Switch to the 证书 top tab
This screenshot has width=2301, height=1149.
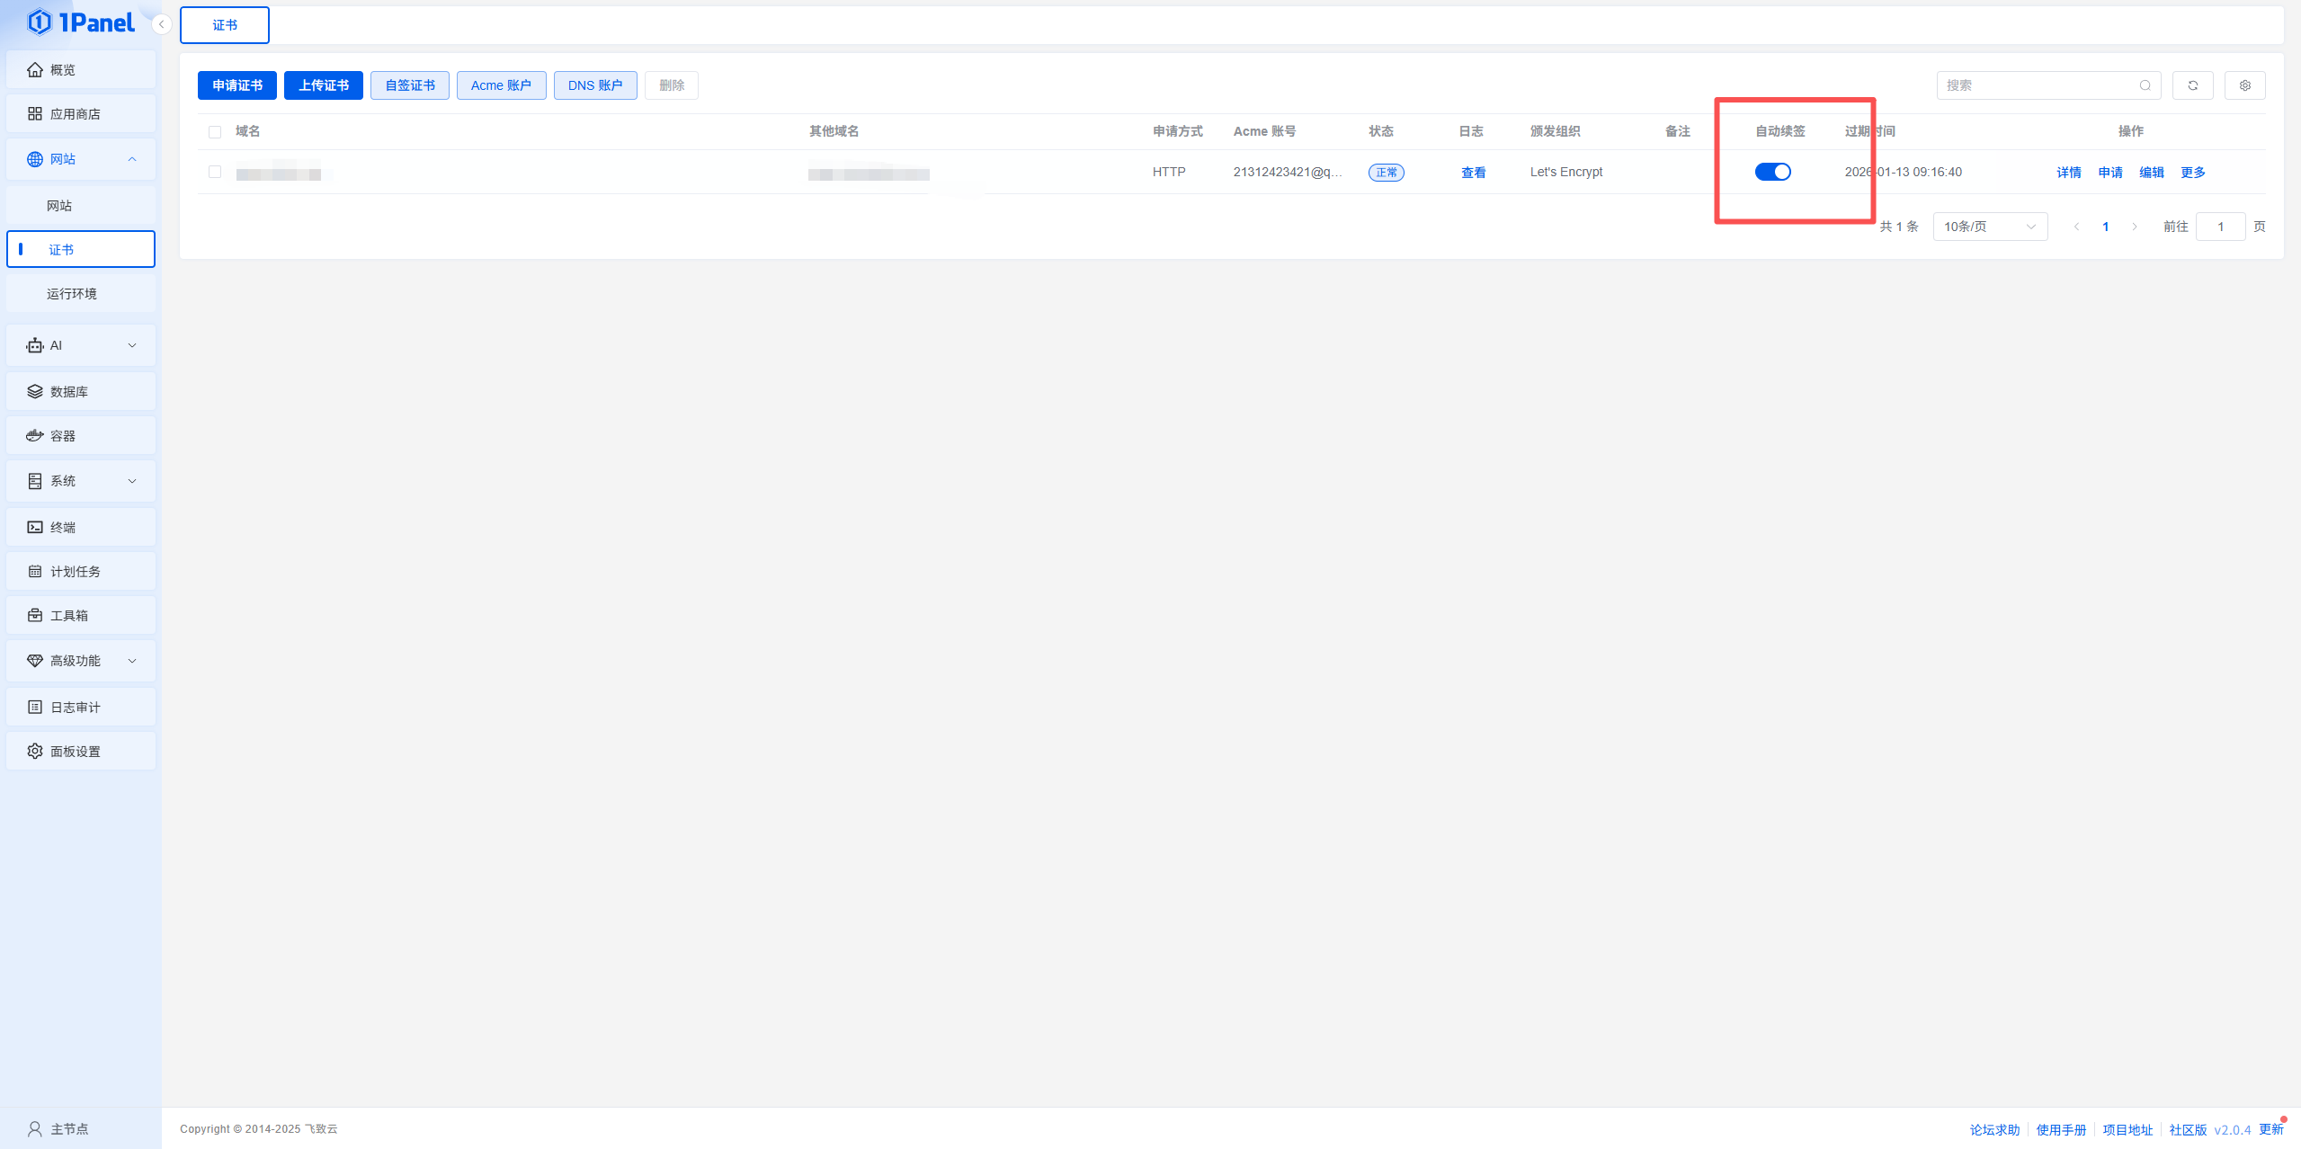pos(225,25)
